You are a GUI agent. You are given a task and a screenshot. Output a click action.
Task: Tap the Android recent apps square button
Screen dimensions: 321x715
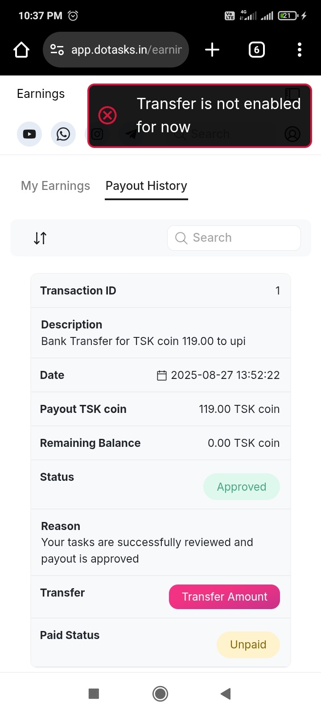(x=94, y=694)
